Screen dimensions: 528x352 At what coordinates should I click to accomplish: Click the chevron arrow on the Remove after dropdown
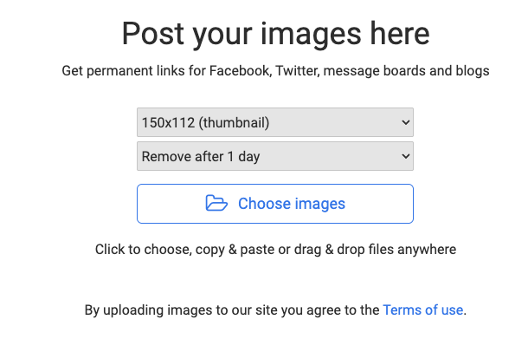point(406,156)
